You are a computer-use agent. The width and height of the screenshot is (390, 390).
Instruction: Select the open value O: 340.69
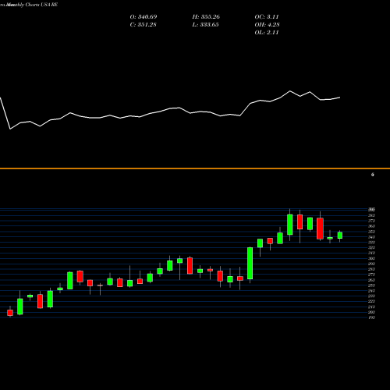[x=144, y=17]
